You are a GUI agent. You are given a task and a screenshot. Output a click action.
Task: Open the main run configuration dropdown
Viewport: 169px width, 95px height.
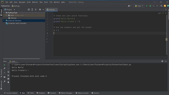pos(139,6)
